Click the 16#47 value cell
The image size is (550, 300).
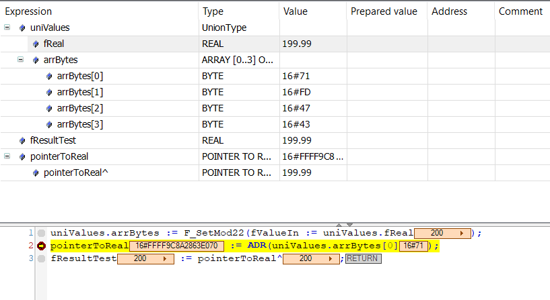point(313,108)
